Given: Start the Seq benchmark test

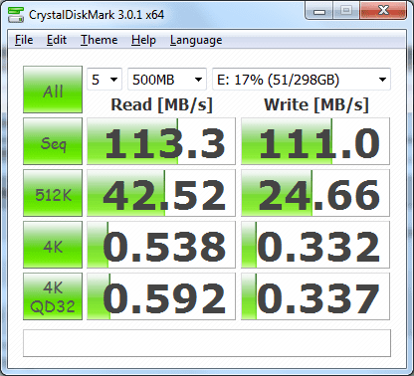Looking at the screenshot, I should tap(53, 141).
